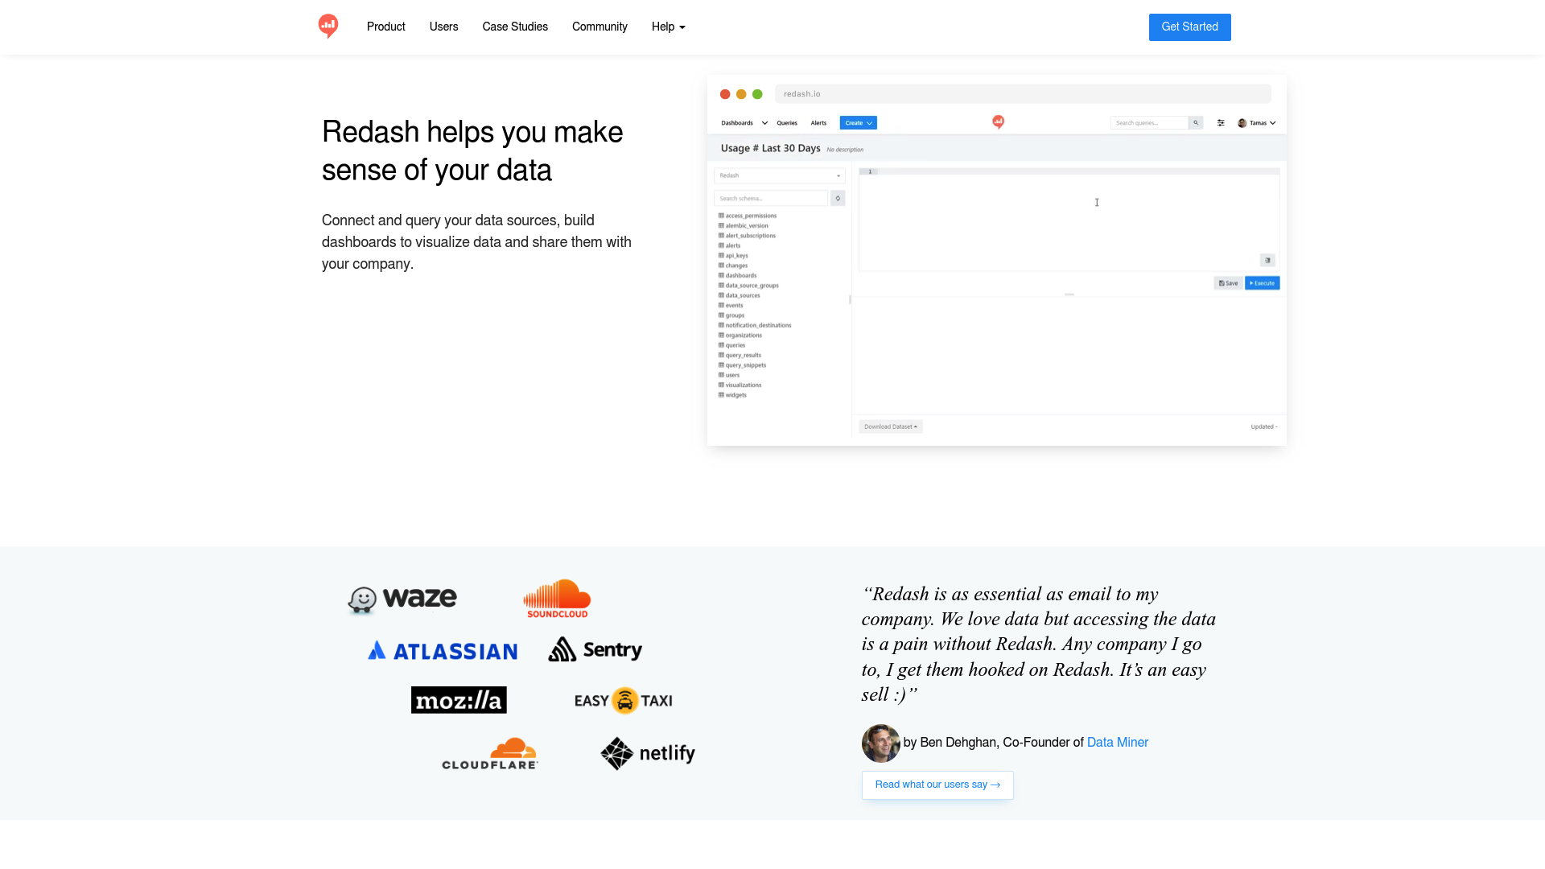Click the schema search icon in sidebar

(838, 199)
